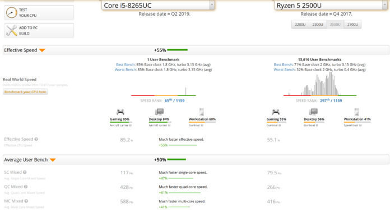Click the wrench Add to PC Build icon
This screenshot has height=214, width=390.
[11, 31]
